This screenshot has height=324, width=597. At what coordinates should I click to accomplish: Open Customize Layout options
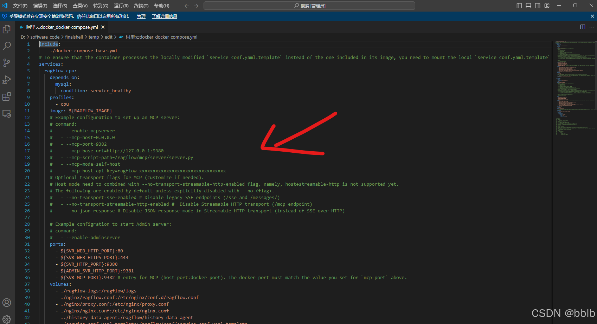[547, 6]
